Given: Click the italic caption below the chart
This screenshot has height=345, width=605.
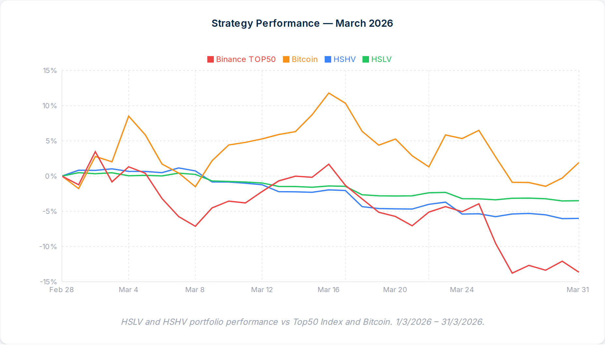Looking at the screenshot, I should pyautogui.click(x=302, y=322).
